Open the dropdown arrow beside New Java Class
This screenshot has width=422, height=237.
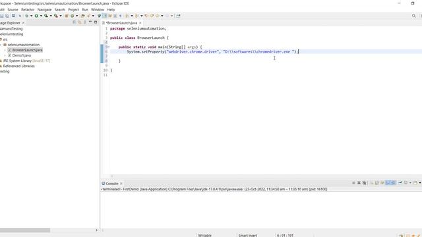(76, 16)
